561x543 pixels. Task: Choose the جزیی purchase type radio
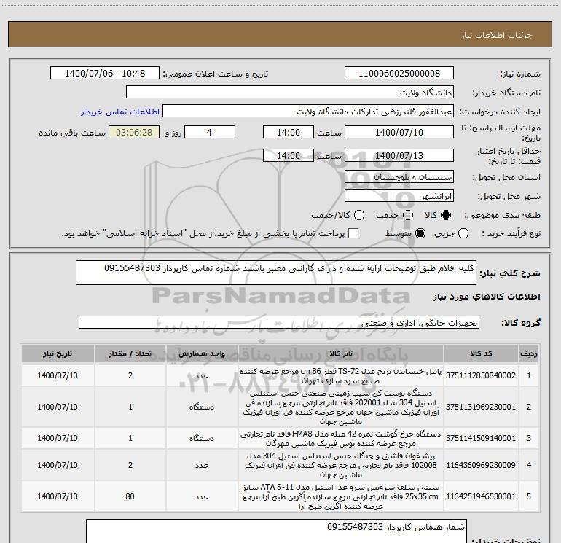(463, 233)
